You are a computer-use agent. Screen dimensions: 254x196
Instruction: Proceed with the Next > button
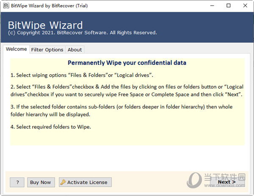(x=227, y=182)
